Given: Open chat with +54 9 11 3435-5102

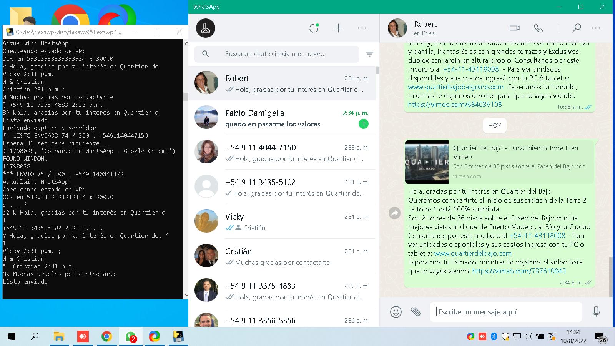Looking at the screenshot, I should point(282,187).
